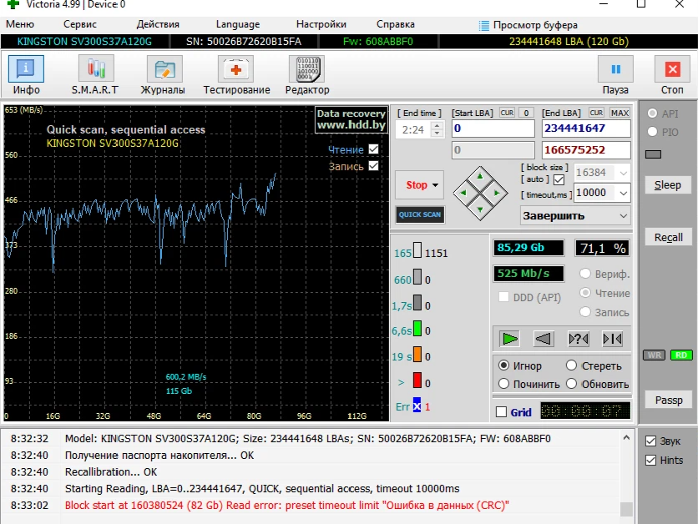Screen dimensions: 698x524
Task: Click the green play scan button
Action: 509,339
